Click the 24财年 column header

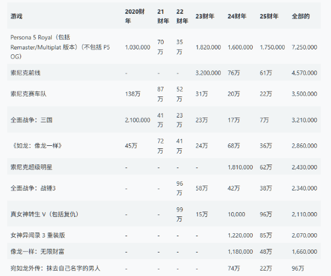[x=237, y=16]
